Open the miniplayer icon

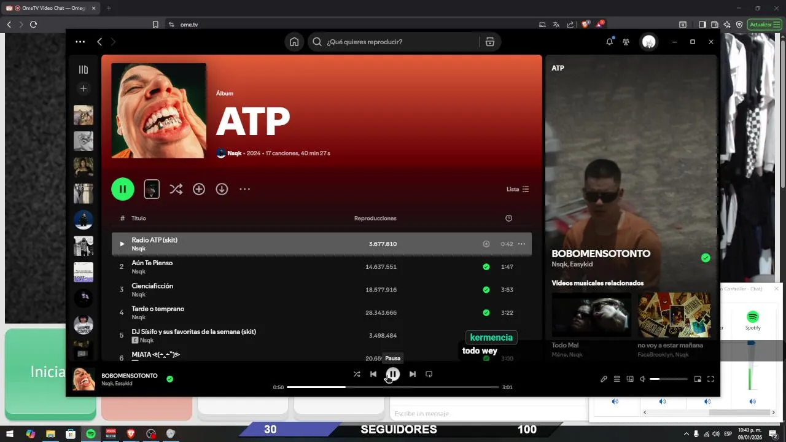(x=698, y=379)
